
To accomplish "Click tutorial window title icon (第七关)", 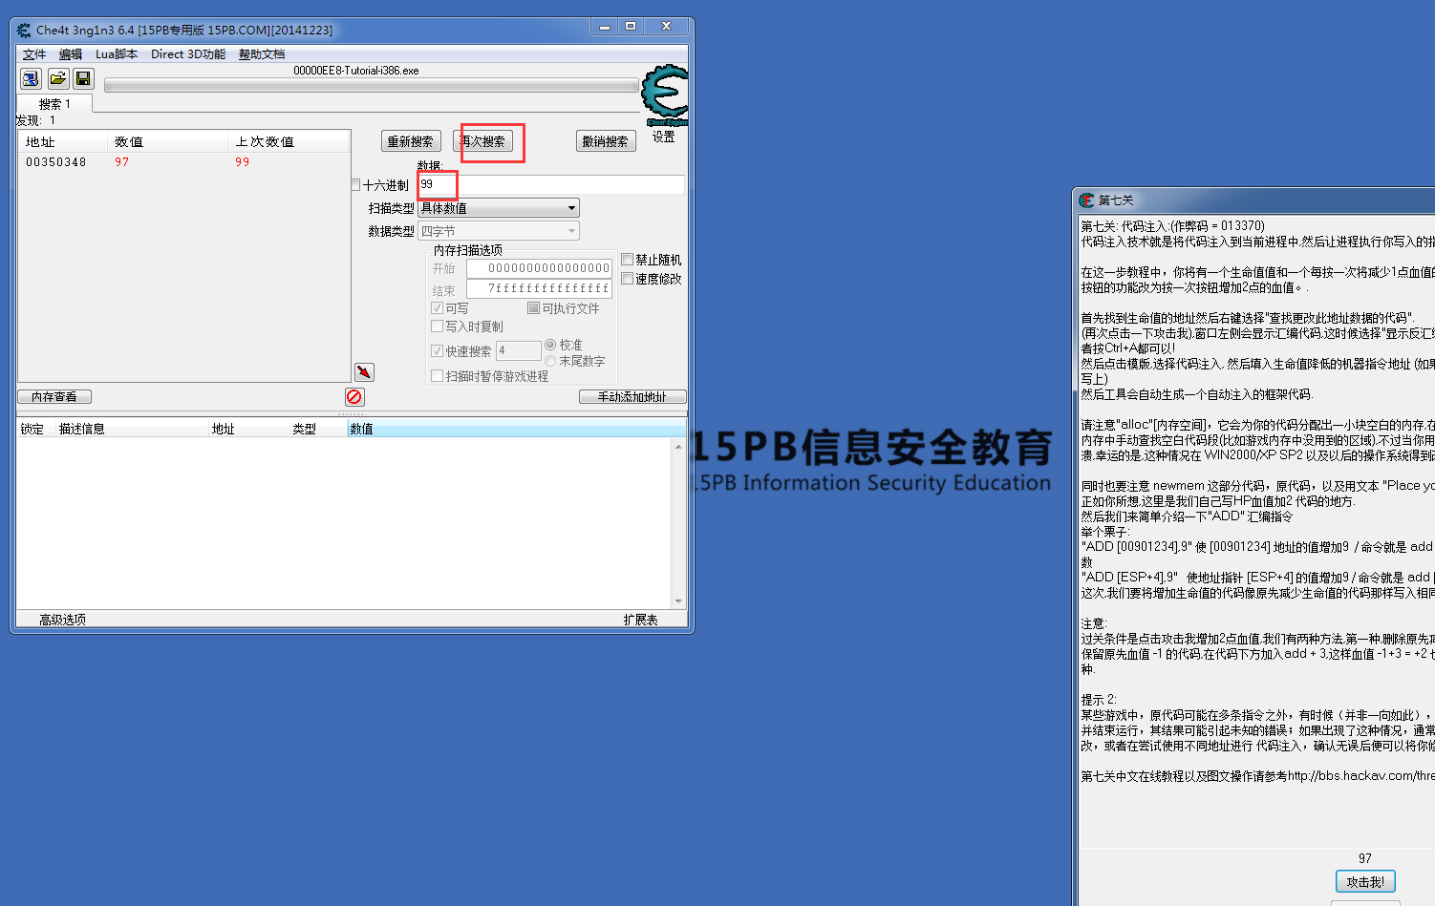I will (x=1086, y=200).
